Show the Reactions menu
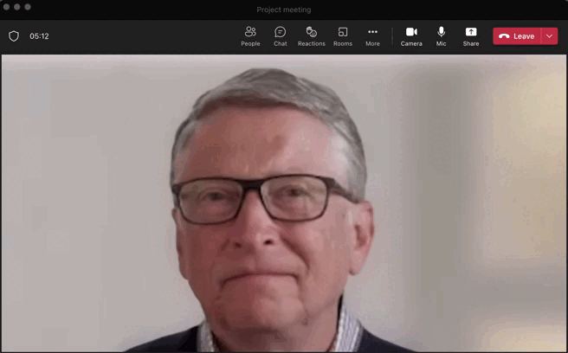 311,36
